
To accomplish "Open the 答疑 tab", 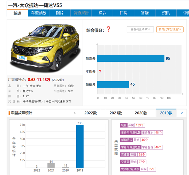I will (x=145, y=13).
